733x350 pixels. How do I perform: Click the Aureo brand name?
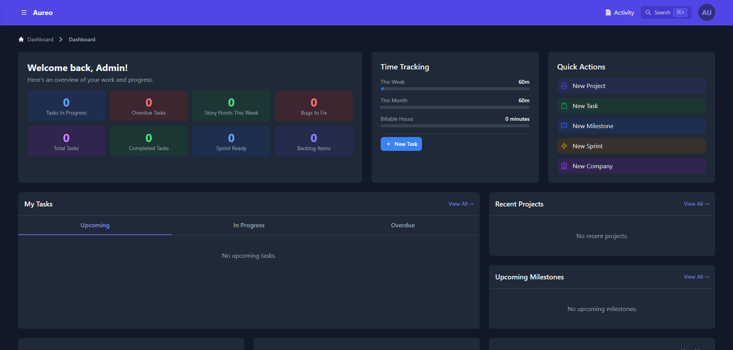click(43, 13)
